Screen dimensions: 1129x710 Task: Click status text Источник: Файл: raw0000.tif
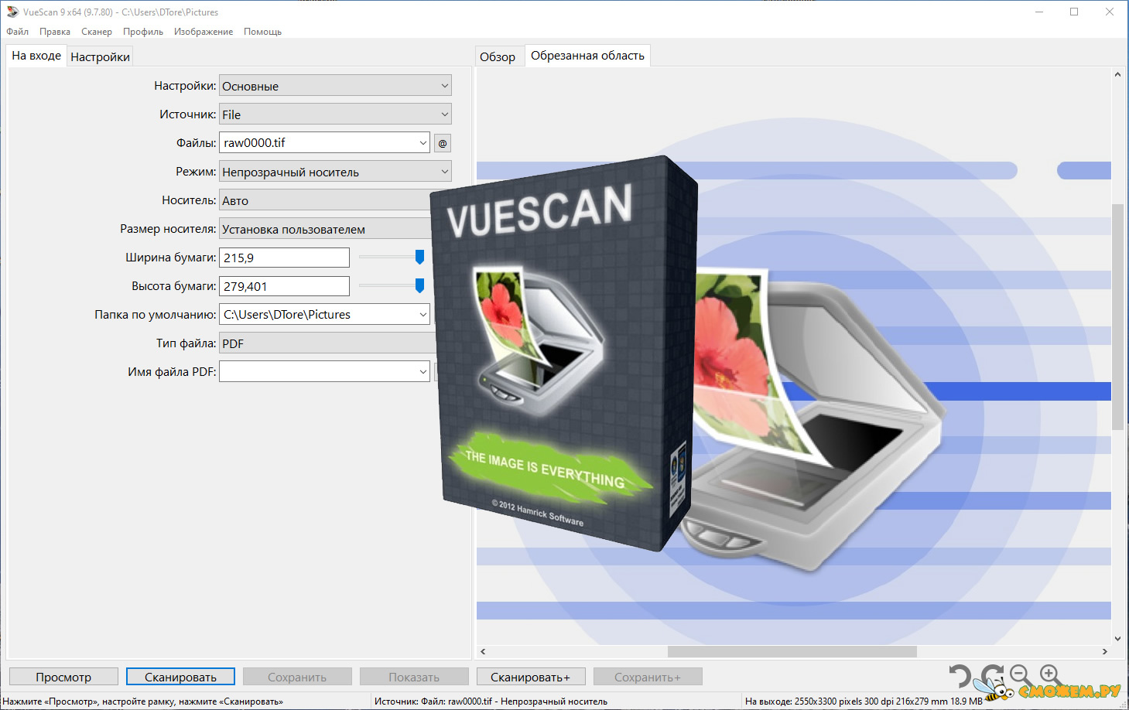pyautogui.click(x=491, y=701)
